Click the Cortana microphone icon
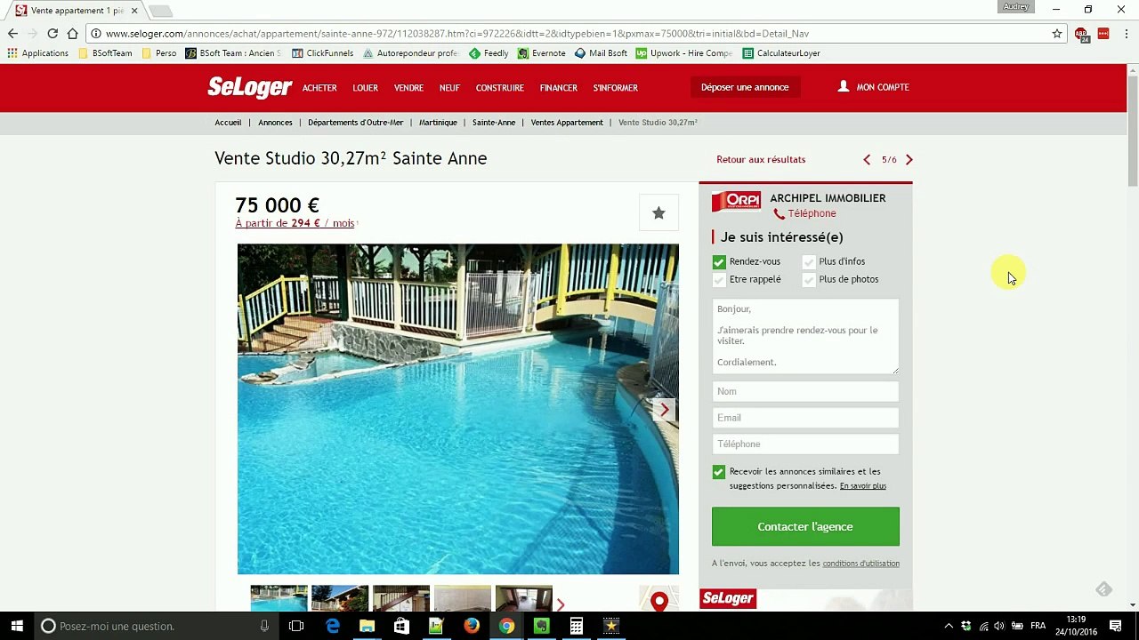This screenshot has width=1139, height=640. (x=264, y=626)
